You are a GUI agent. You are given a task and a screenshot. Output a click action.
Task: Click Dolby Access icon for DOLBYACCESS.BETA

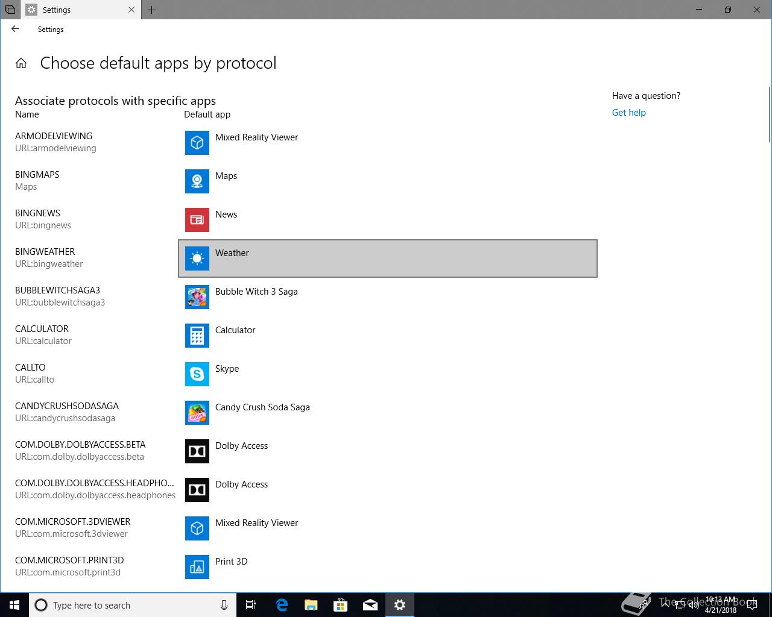click(x=197, y=451)
